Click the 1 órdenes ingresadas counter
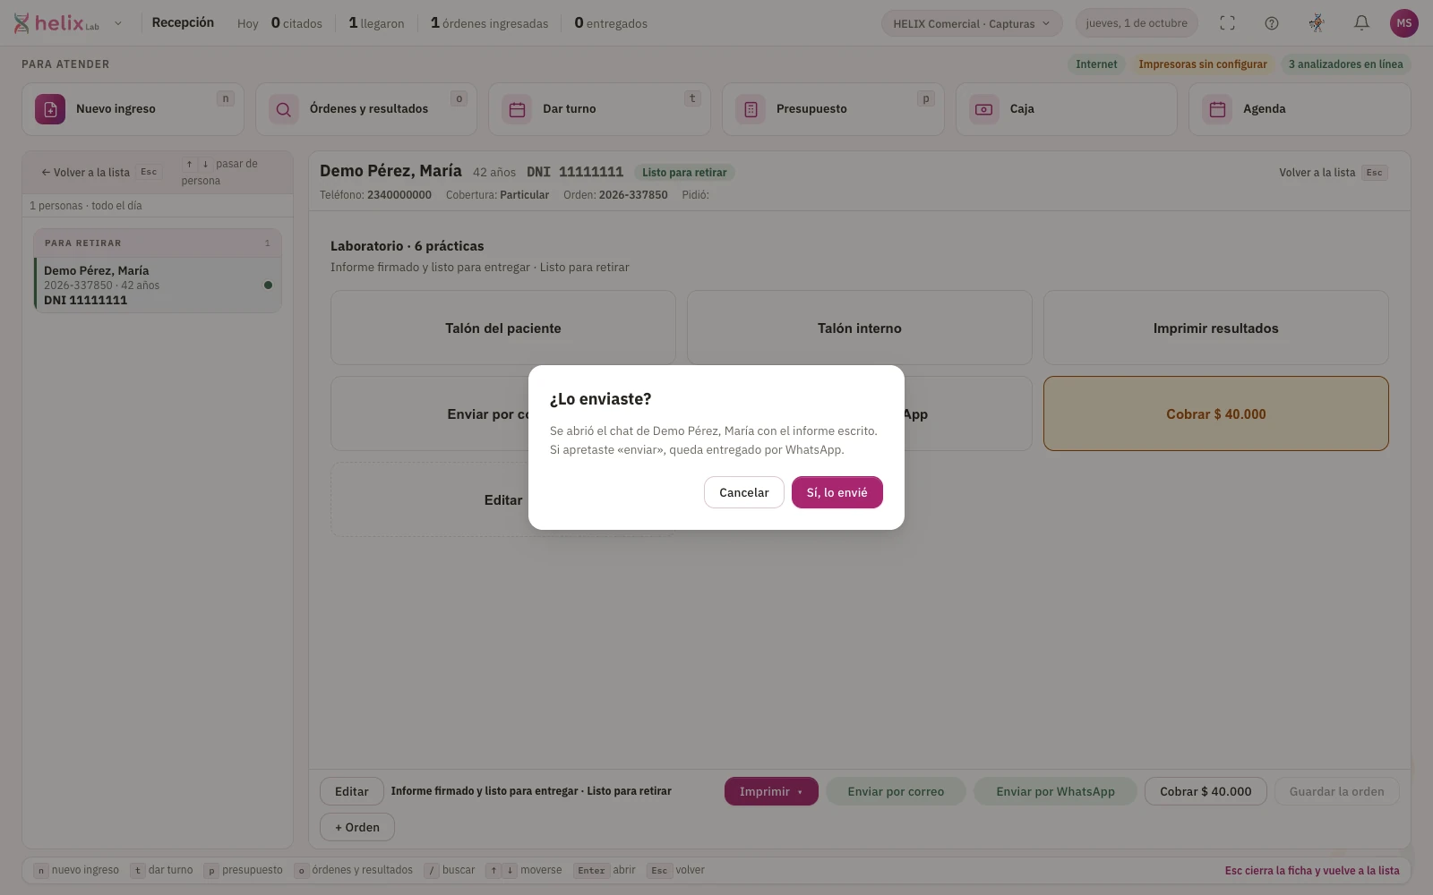1433x895 pixels. tap(489, 23)
